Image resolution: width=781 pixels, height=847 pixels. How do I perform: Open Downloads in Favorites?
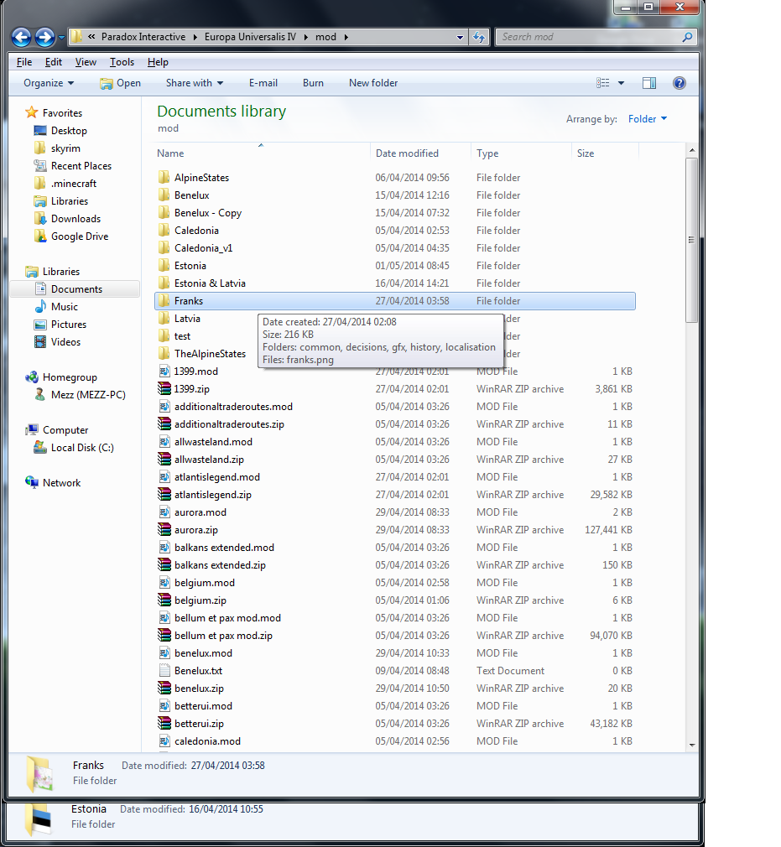(75, 219)
